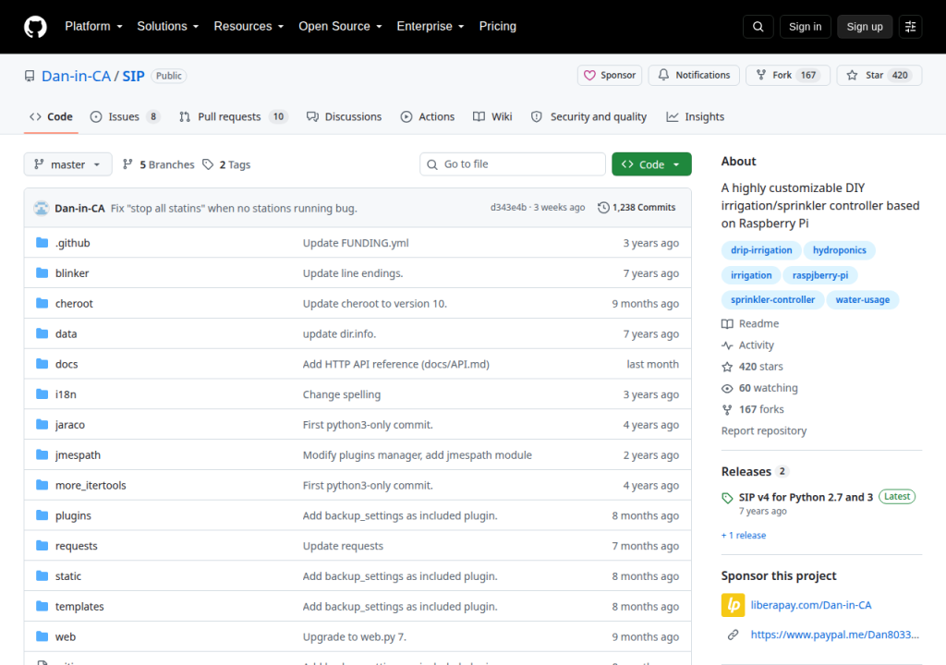Click commit message "Upgrade to web.py 7."
The height and width of the screenshot is (665, 946).
(355, 636)
